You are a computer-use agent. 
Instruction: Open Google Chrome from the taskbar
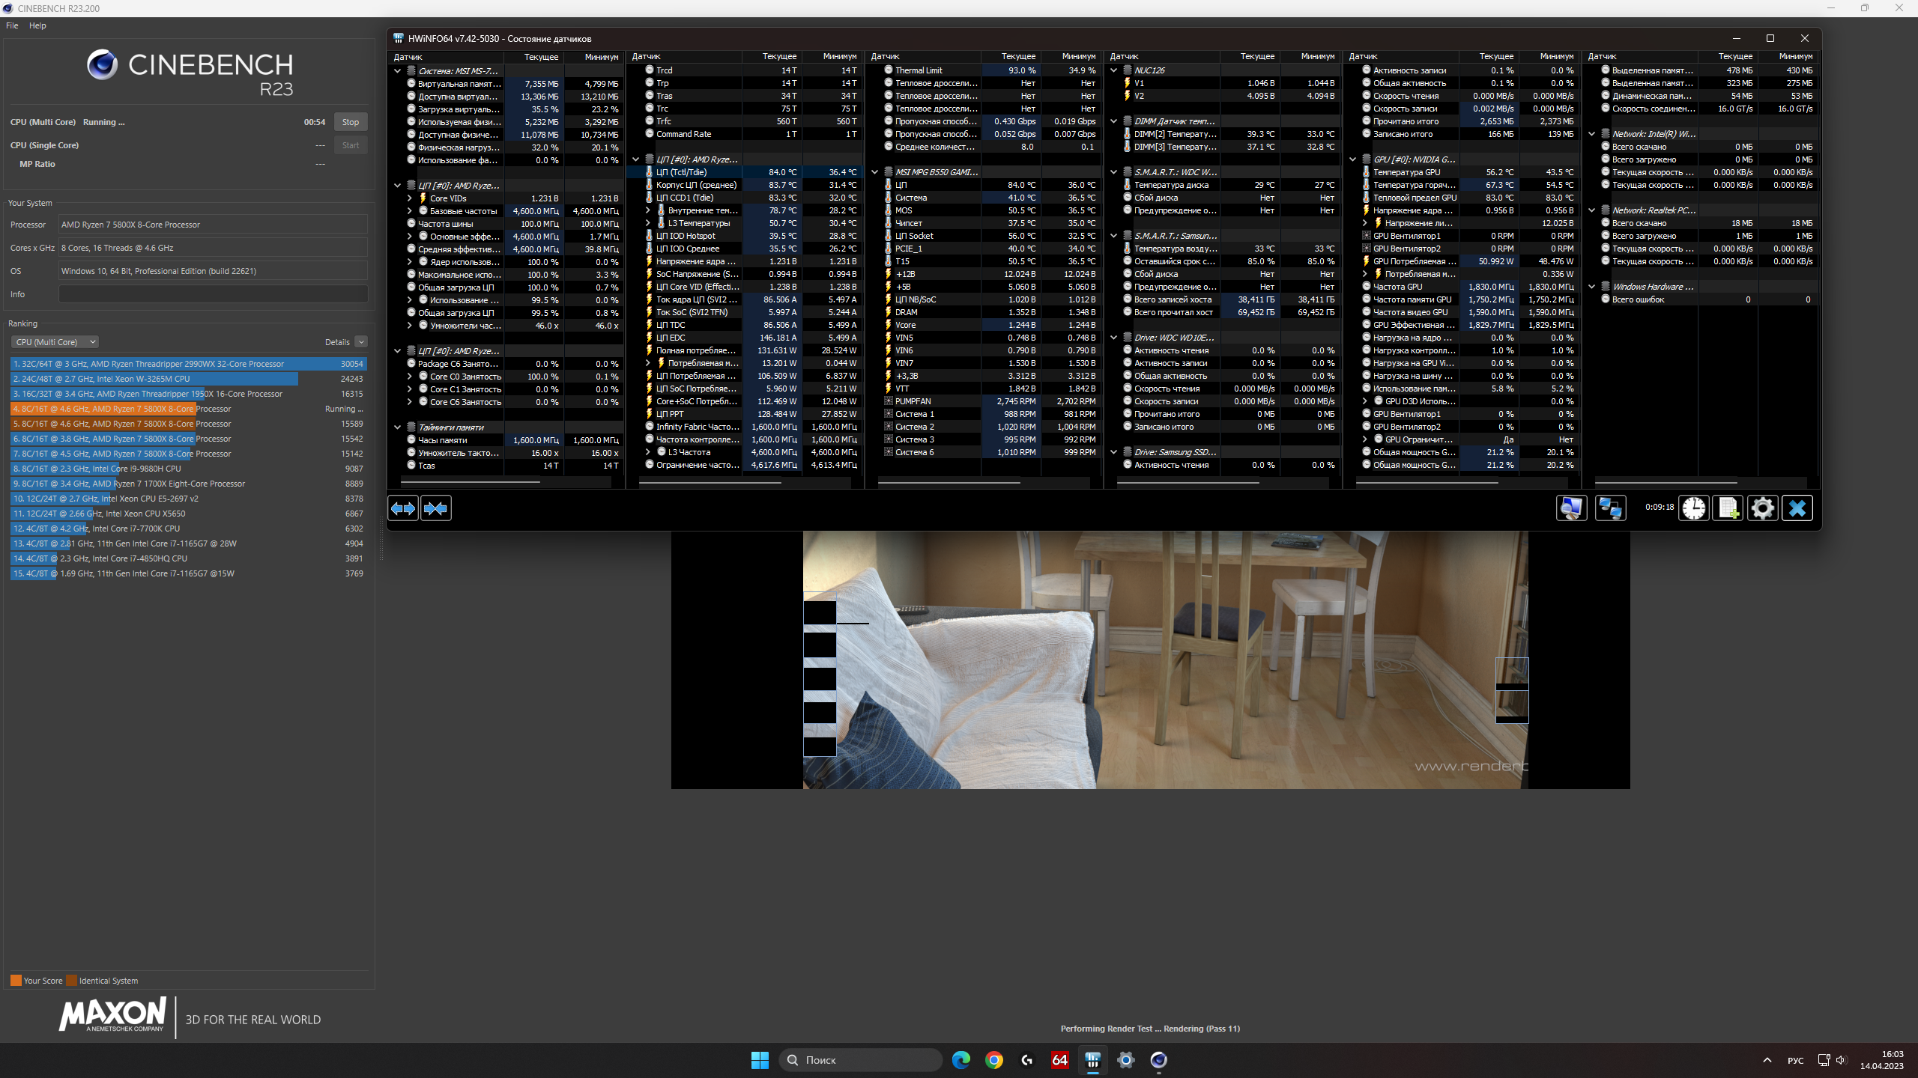click(x=994, y=1060)
